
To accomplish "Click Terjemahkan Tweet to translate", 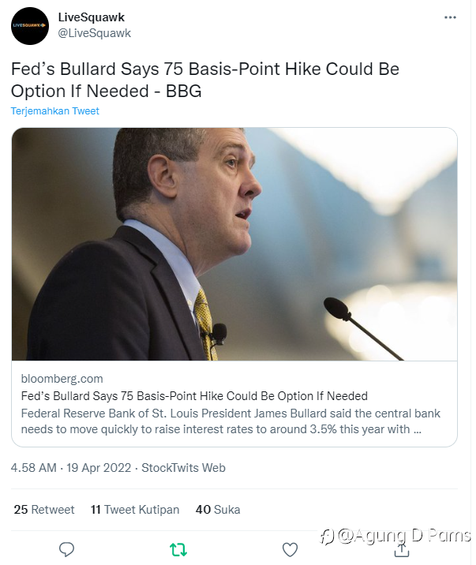I will (55, 111).
